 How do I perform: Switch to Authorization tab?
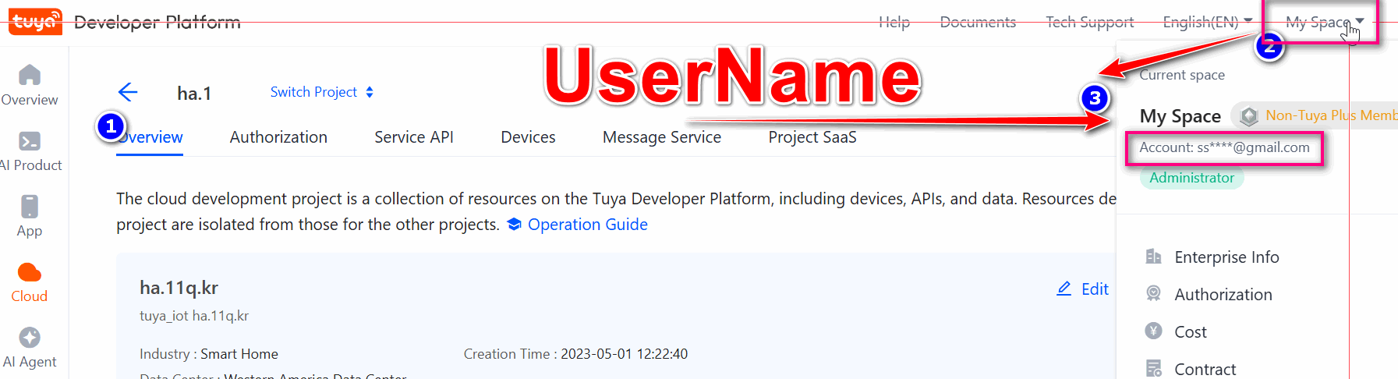(x=278, y=137)
